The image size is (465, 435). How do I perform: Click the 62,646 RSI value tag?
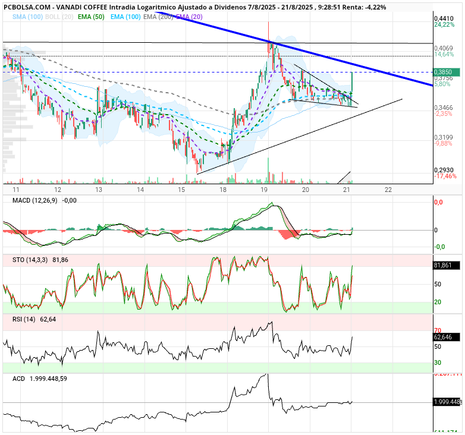447,337
